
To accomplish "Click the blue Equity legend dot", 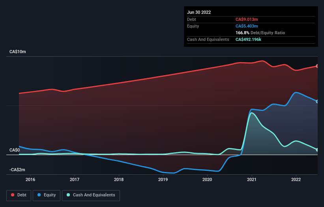I will click(39, 195).
